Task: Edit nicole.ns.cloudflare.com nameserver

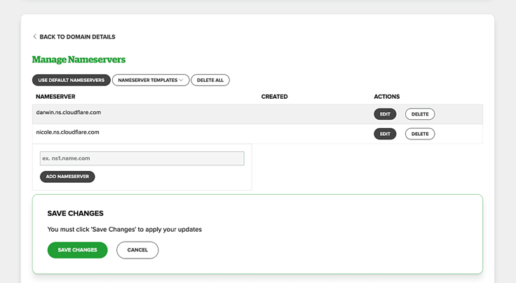Action: [385, 134]
